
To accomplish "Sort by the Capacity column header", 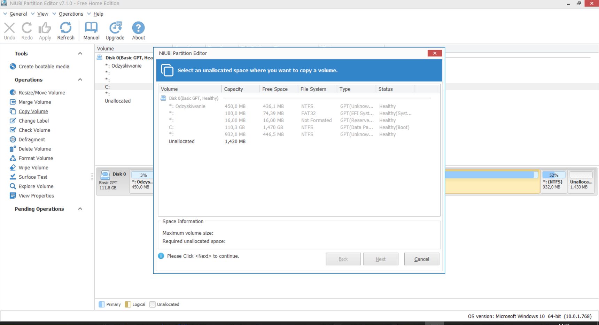I will [x=241, y=89].
